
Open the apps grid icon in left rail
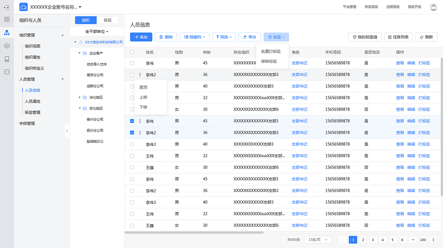(7, 19)
